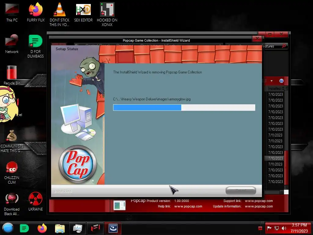Click the Installed On column header
Image resolution: width=313 pixels, height=235 pixels.
coord(275,88)
